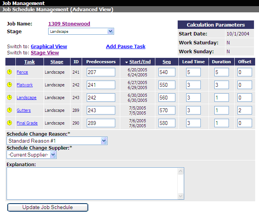The height and width of the screenshot is (214, 259).
Task: Switch to Graphical View
Action: click(x=49, y=47)
